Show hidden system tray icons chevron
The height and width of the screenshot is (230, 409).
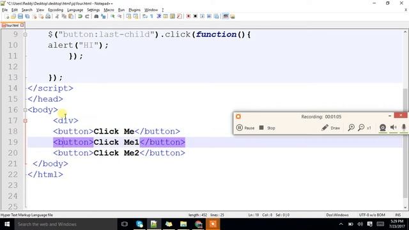[x=341, y=224]
